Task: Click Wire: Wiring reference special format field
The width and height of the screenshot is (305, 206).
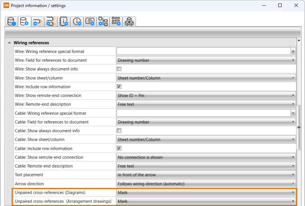Action: click(204, 51)
